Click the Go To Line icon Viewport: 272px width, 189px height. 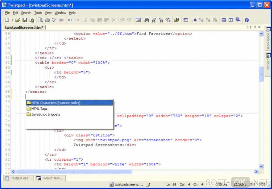coord(185,20)
